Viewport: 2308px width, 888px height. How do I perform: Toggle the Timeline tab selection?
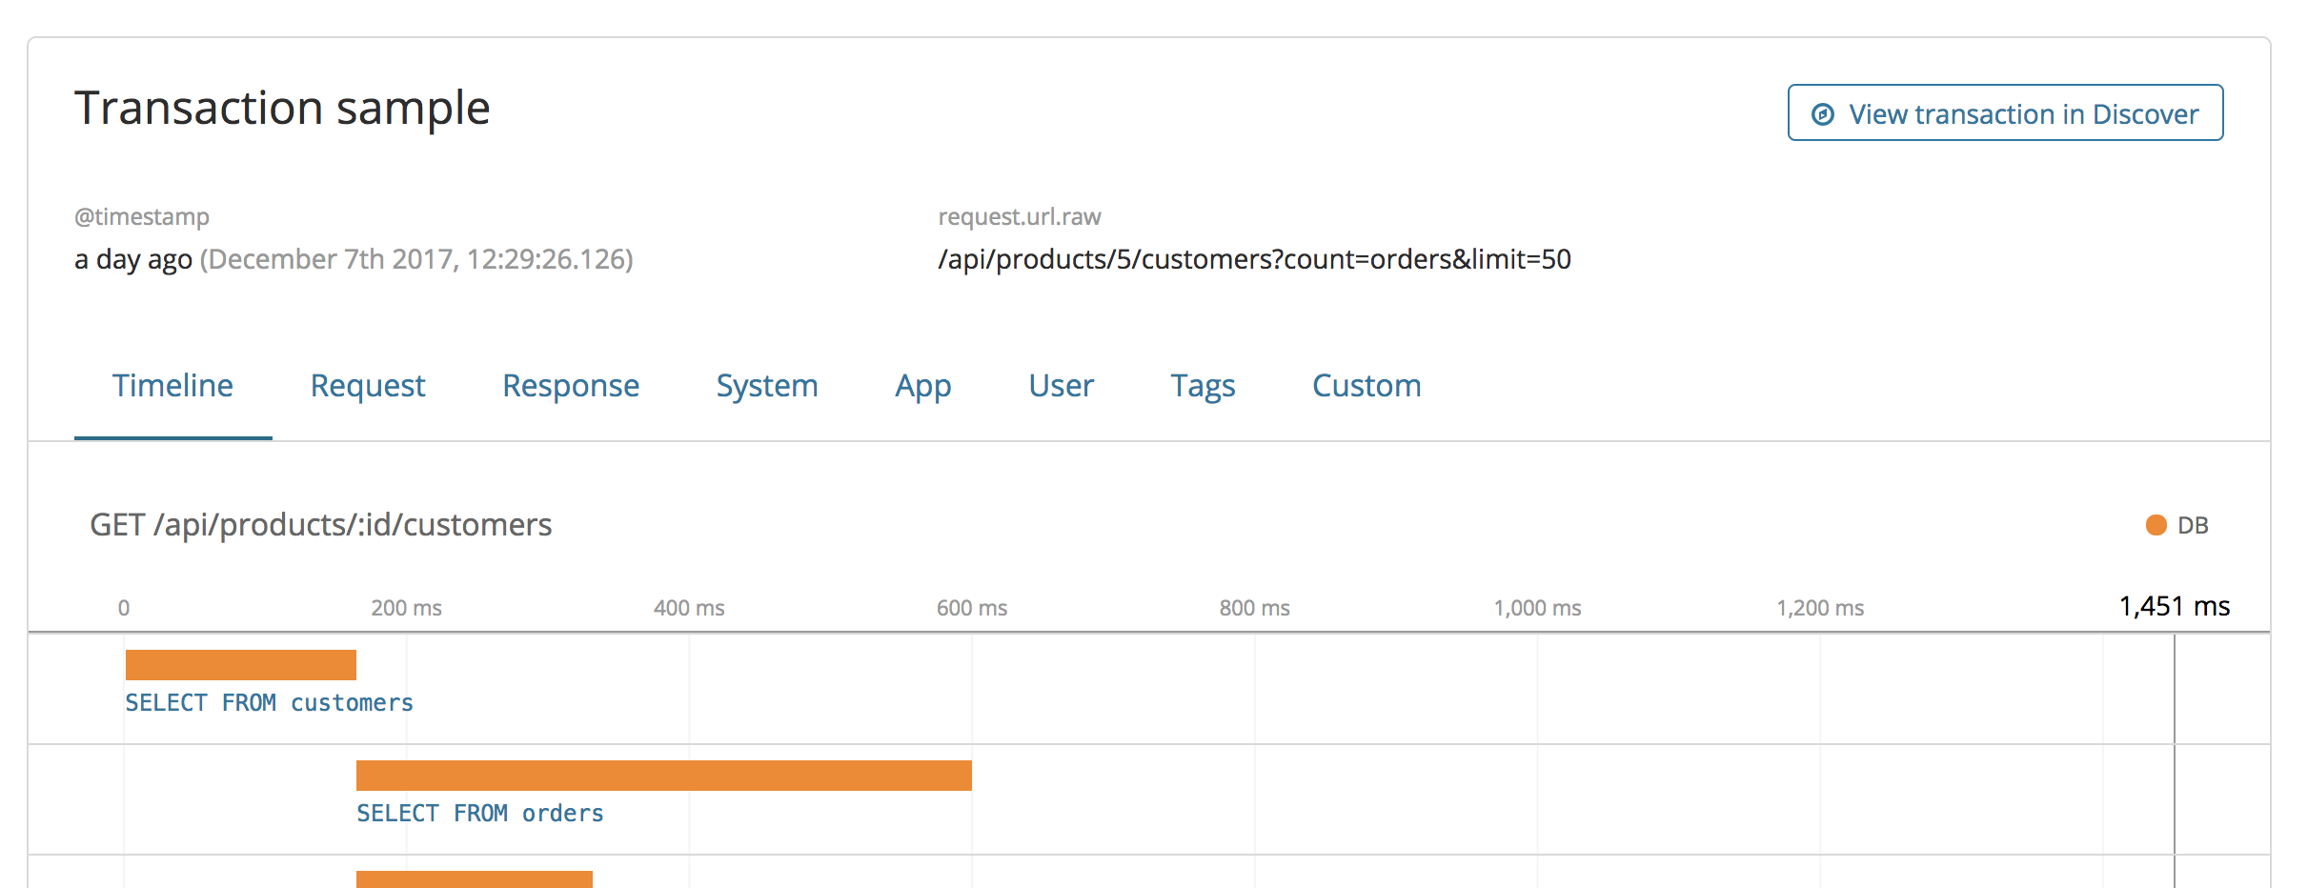172,385
